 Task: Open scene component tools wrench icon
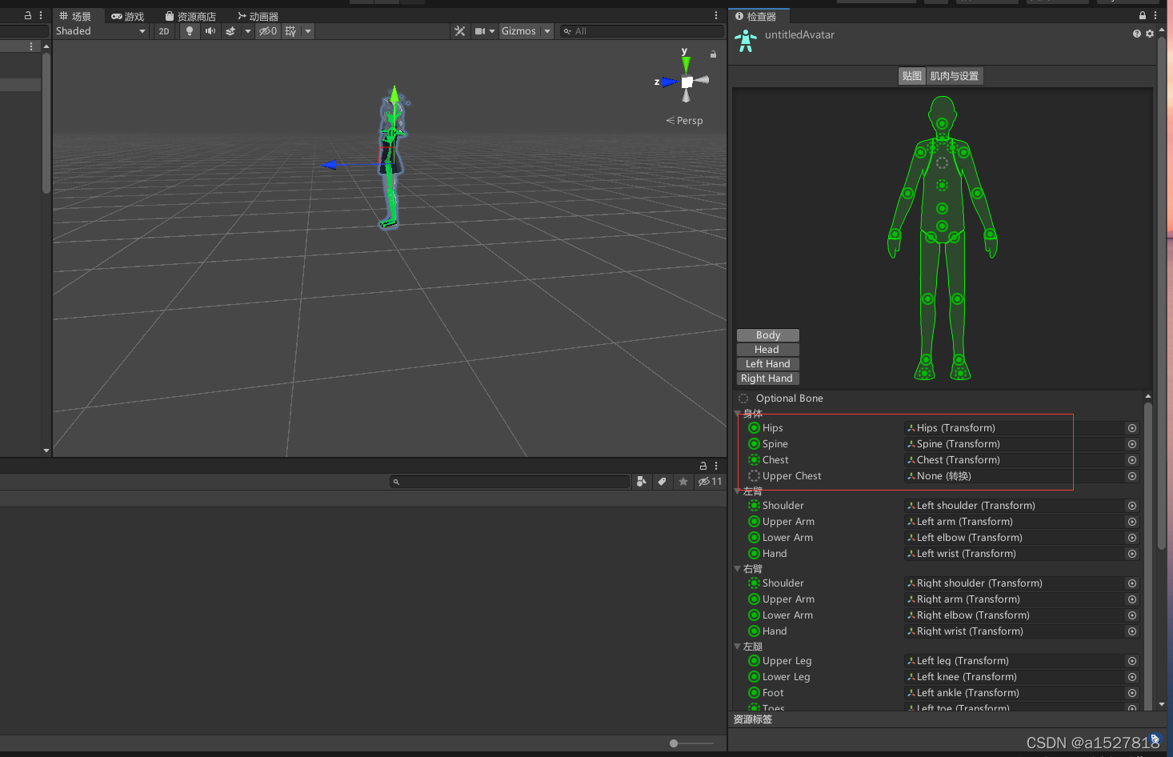pos(459,31)
